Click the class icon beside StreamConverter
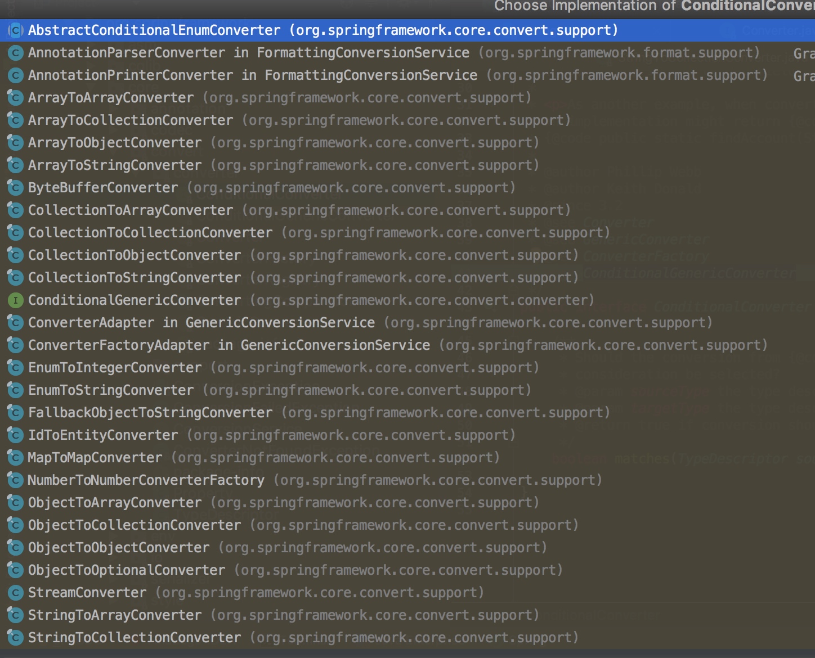The image size is (815, 658). click(x=15, y=593)
